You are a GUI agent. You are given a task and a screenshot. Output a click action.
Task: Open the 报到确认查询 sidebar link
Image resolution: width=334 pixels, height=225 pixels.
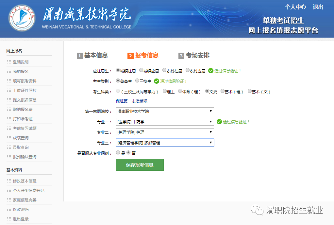(x=25, y=157)
